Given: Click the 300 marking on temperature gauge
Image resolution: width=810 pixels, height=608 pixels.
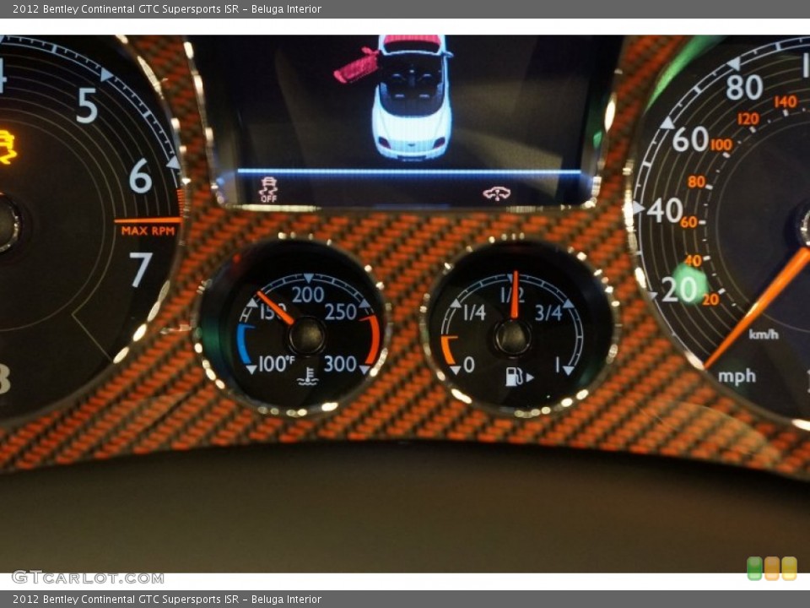Looking at the screenshot, I should 340,364.
